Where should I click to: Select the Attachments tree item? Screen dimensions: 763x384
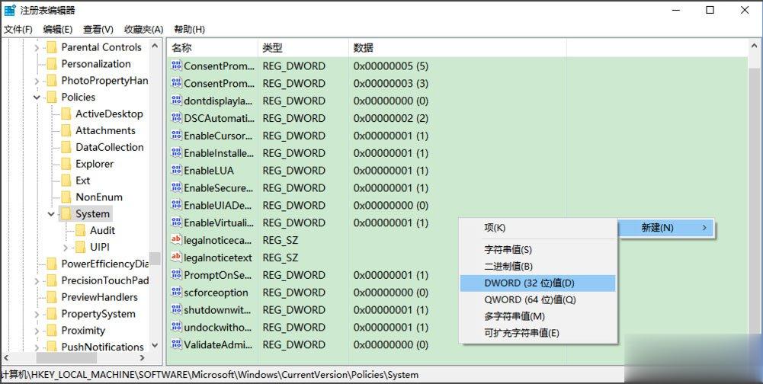105,131
